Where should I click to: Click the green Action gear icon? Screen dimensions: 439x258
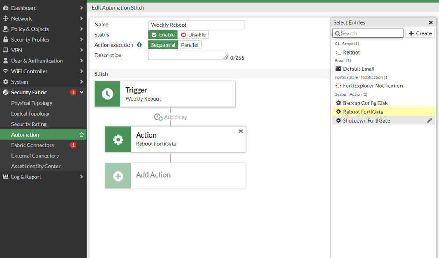(118, 139)
